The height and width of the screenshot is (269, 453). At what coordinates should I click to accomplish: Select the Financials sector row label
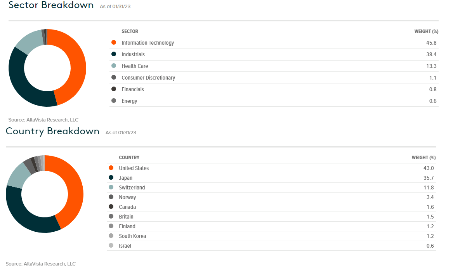point(133,89)
